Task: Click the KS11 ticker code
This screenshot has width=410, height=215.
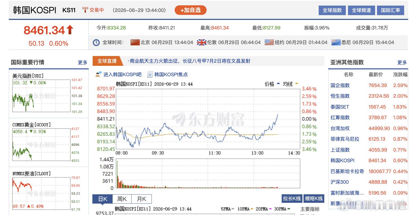Action: pyautogui.click(x=69, y=10)
